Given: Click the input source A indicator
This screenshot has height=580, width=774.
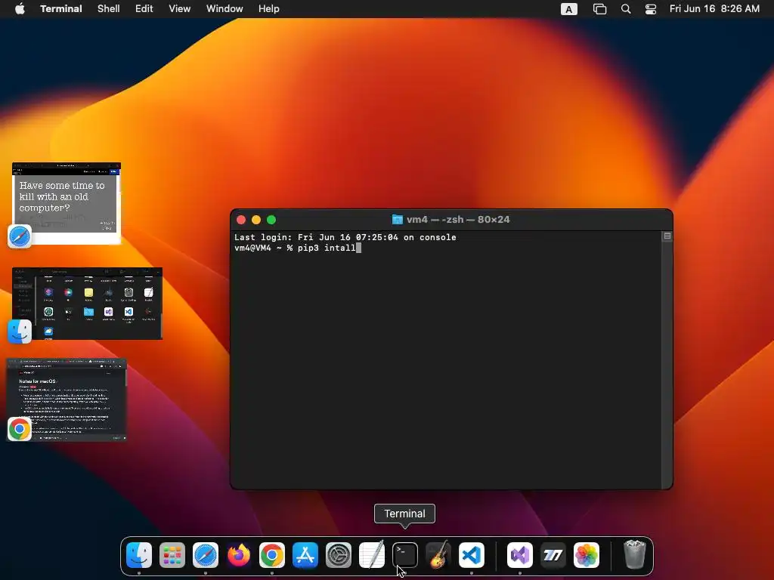Looking at the screenshot, I should click(568, 9).
